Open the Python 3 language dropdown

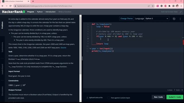point(157,19)
